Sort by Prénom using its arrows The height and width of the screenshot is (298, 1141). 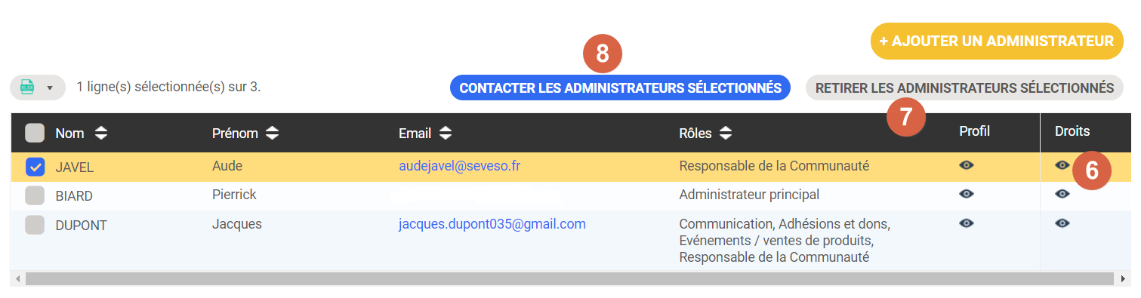(x=273, y=134)
